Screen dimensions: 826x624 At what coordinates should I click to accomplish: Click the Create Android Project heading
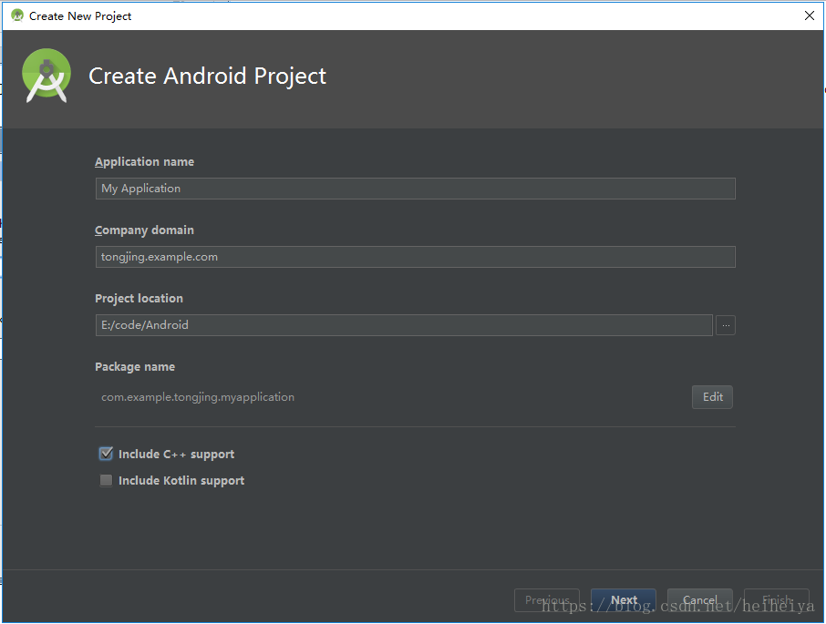[x=207, y=77]
